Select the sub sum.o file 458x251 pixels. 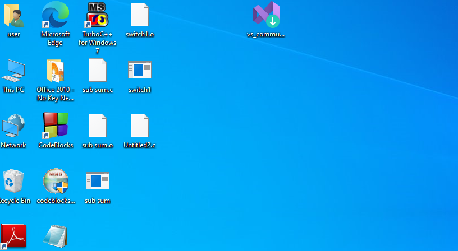coord(97,126)
